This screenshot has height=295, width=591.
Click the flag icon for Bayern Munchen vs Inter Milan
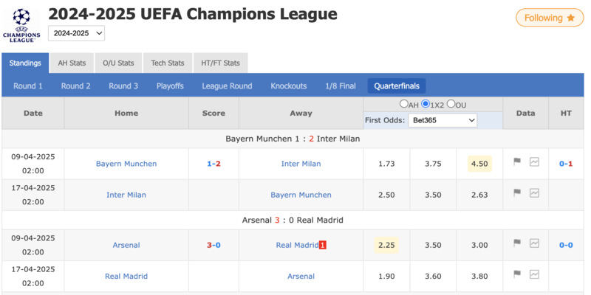(517, 162)
